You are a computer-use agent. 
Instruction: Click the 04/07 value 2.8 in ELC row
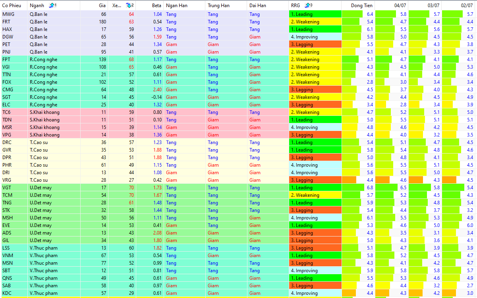403,105
